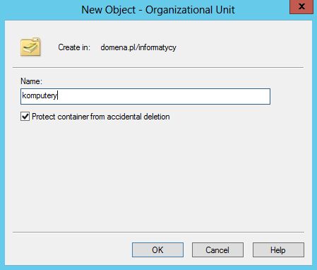Click the blank area after 'komputery' in the field

pyautogui.click(x=165, y=96)
